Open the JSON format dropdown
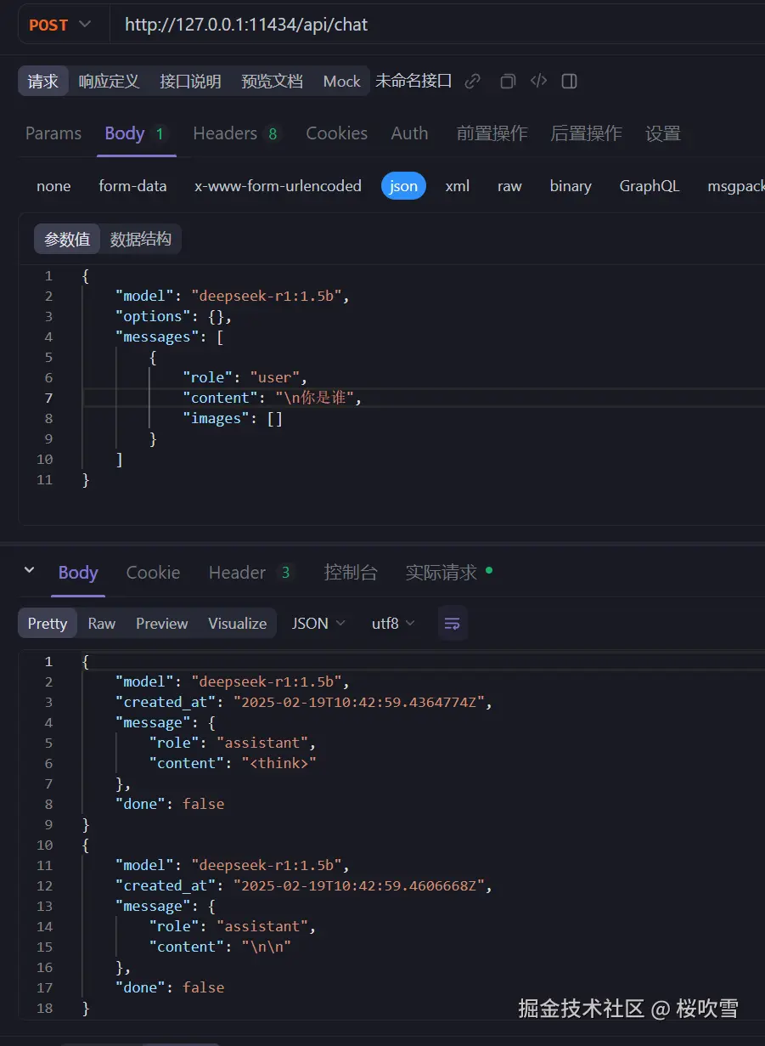The height and width of the screenshot is (1046, 765). [x=319, y=623]
